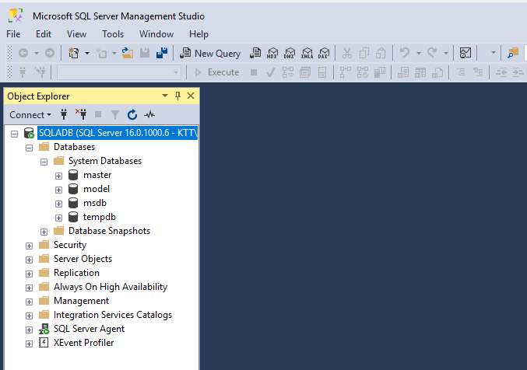Collapse the SQLADB server node
527x370 pixels.
click(14, 134)
